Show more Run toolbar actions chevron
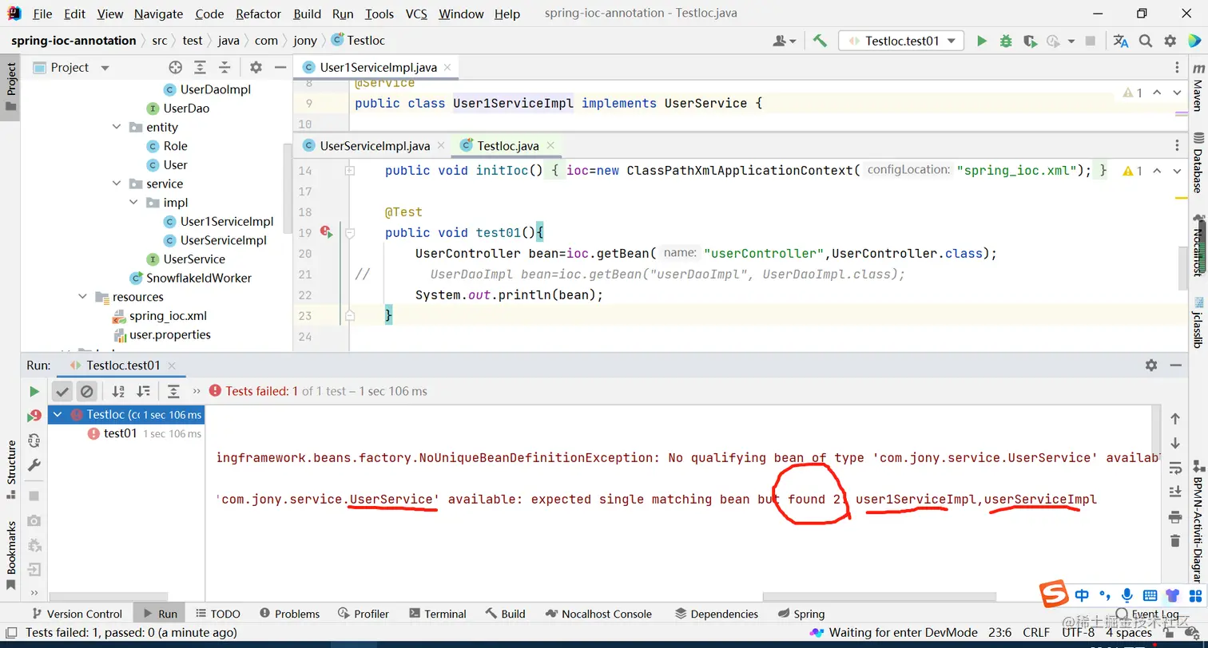The height and width of the screenshot is (648, 1208). tap(197, 391)
